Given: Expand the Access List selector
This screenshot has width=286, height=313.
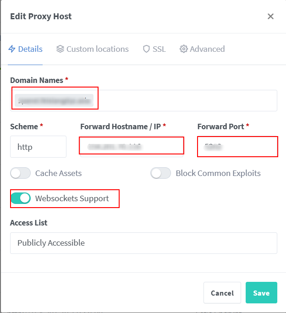Looking at the screenshot, I should click(143, 243).
